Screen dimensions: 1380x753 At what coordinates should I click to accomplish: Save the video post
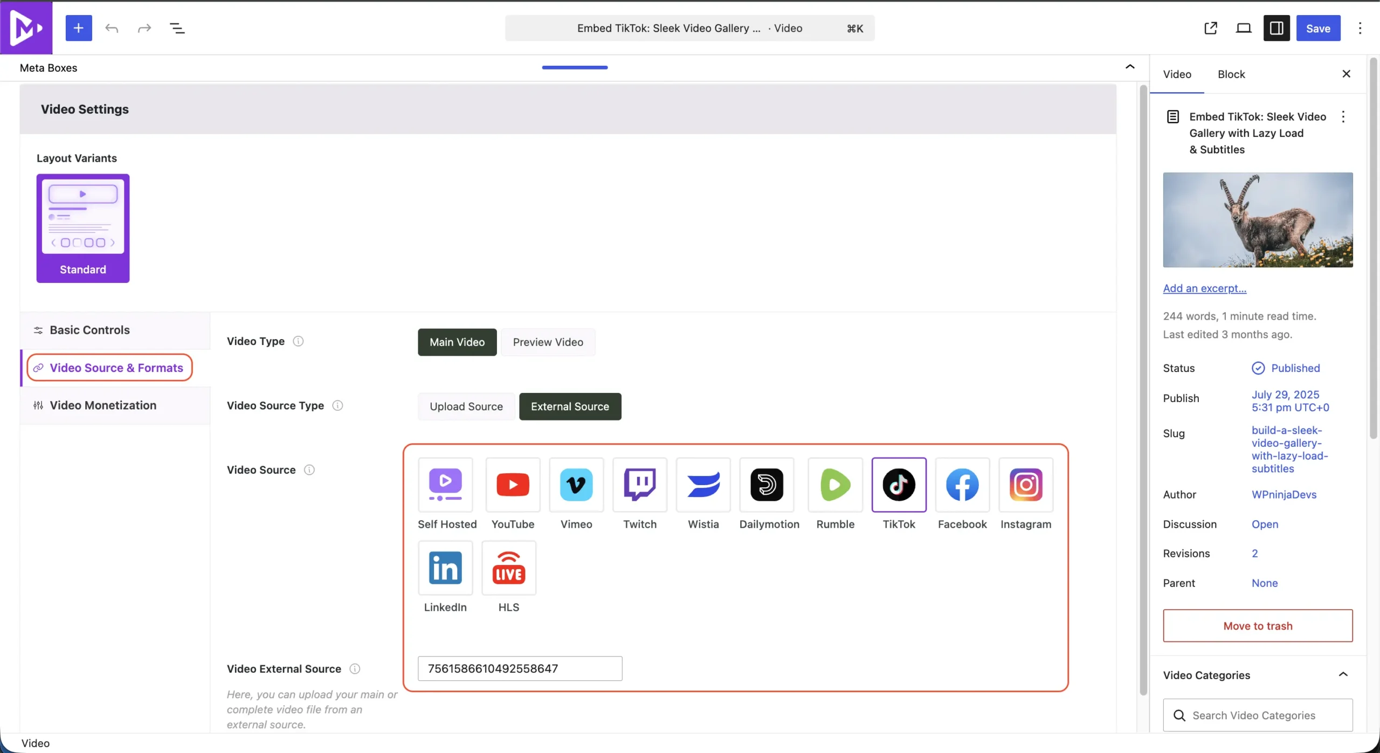click(x=1318, y=28)
